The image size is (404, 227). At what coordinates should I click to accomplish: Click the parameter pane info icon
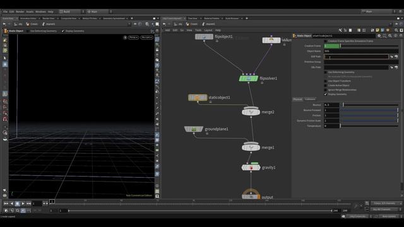396,36
